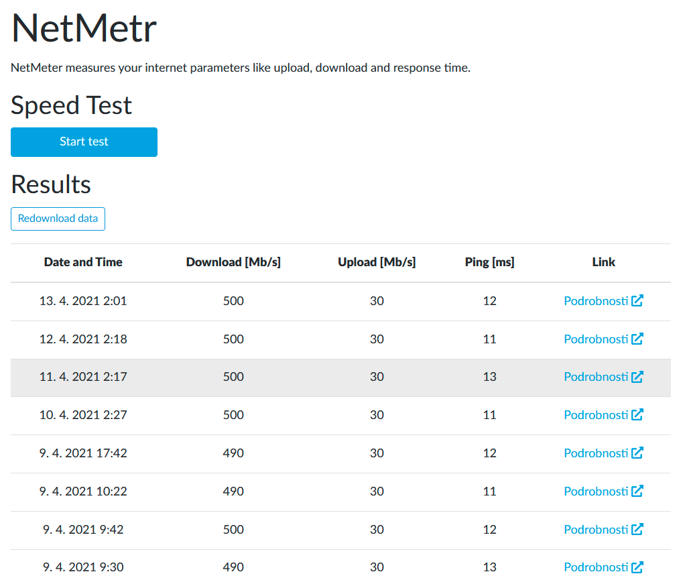Screen dimensions: 683x580
Task: Click the Upload [Mb/s] column header
Action: pos(377,262)
